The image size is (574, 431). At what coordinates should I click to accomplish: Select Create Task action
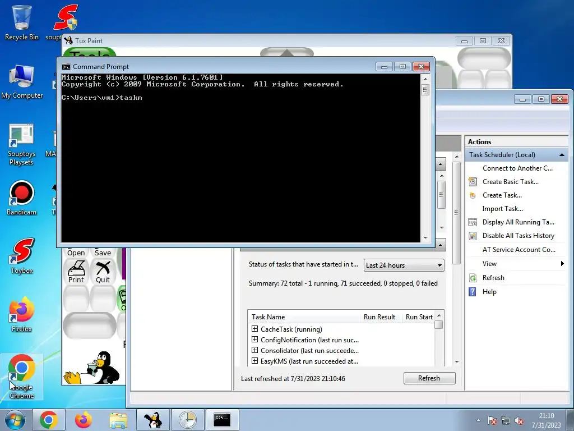(502, 195)
